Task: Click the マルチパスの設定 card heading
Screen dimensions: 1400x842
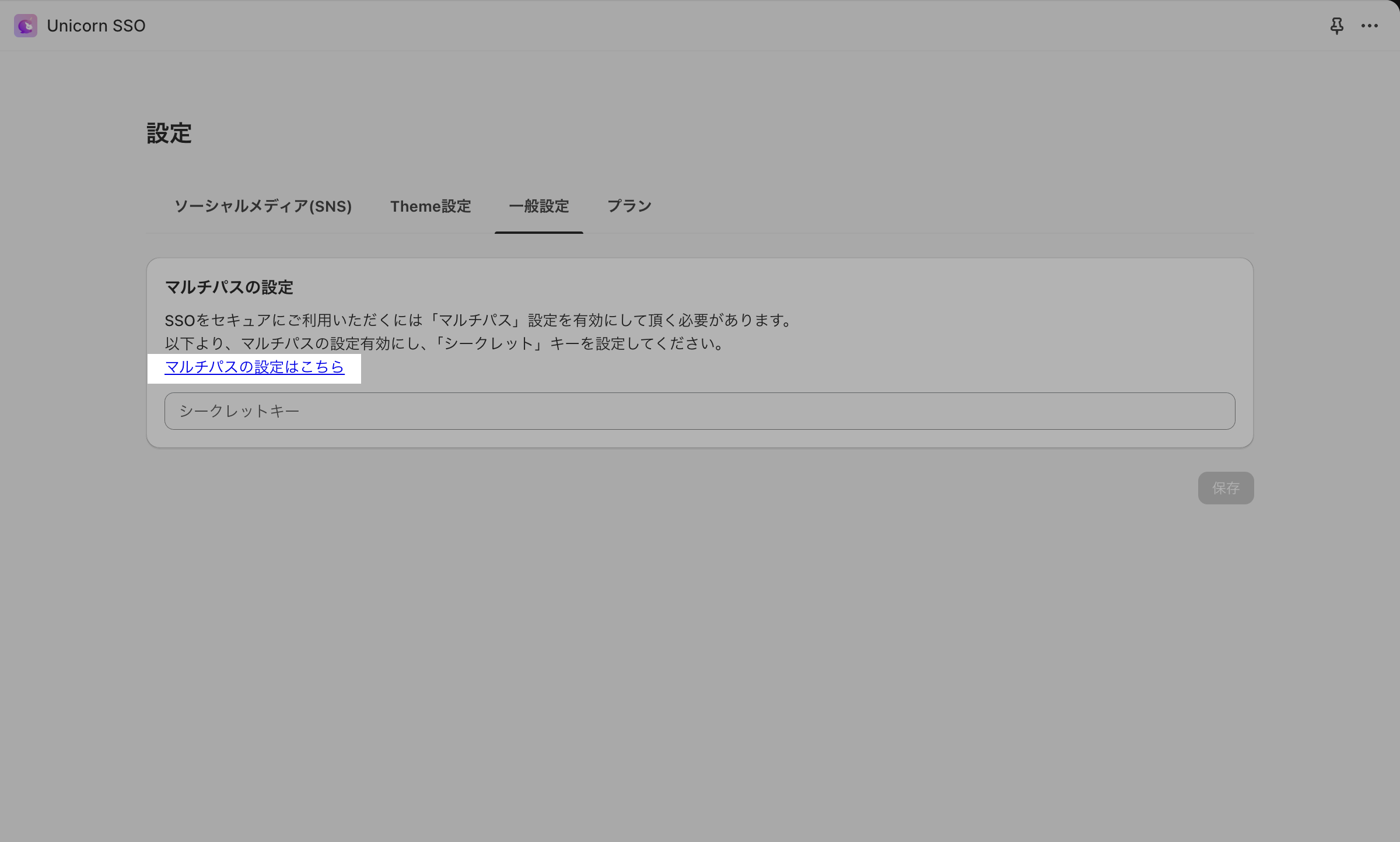Action: (x=229, y=287)
